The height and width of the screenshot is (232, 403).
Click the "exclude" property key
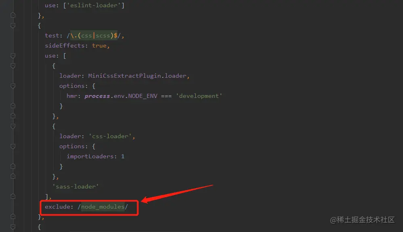point(57,207)
